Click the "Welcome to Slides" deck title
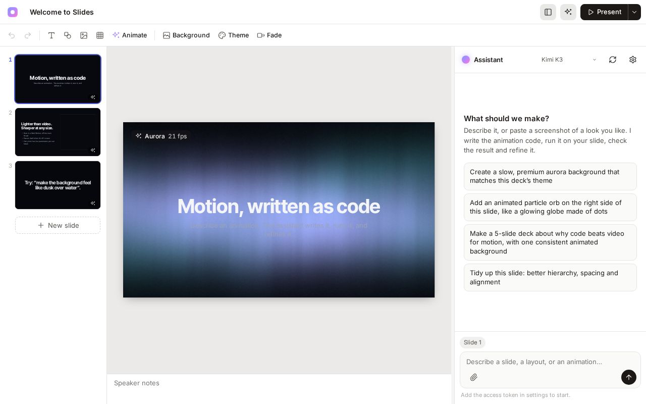The image size is (646, 404). [62, 12]
